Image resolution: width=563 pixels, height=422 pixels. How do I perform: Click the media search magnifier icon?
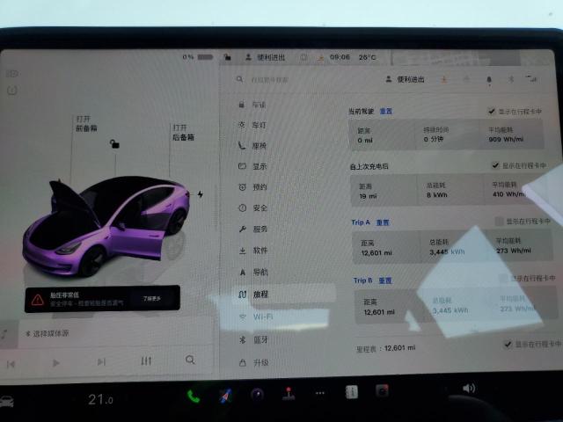tap(191, 360)
